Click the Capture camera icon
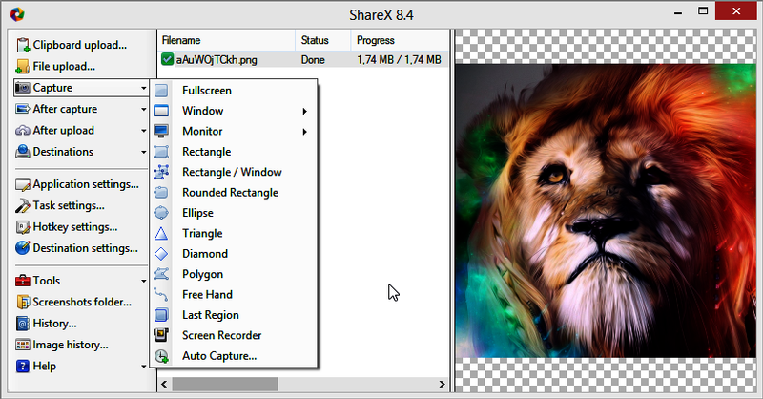The width and height of the screenshot is (763, 399). (22, 88)
